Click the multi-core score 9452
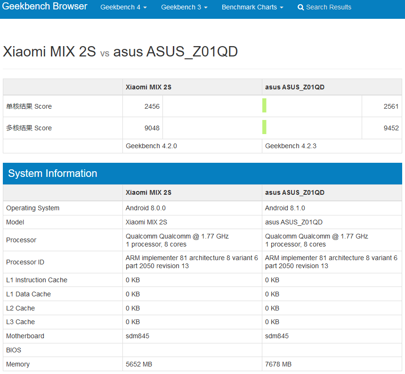Screen dimensions: 405x374 coord(391,128)
